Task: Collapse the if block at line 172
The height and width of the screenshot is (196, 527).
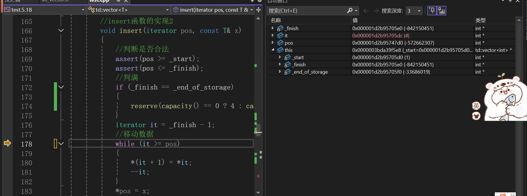Action: 61,87
